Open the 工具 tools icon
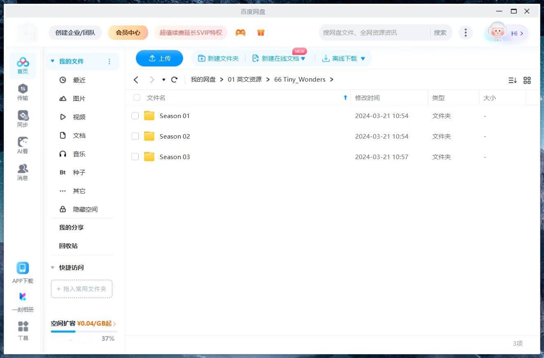 (x=23, y=327)
